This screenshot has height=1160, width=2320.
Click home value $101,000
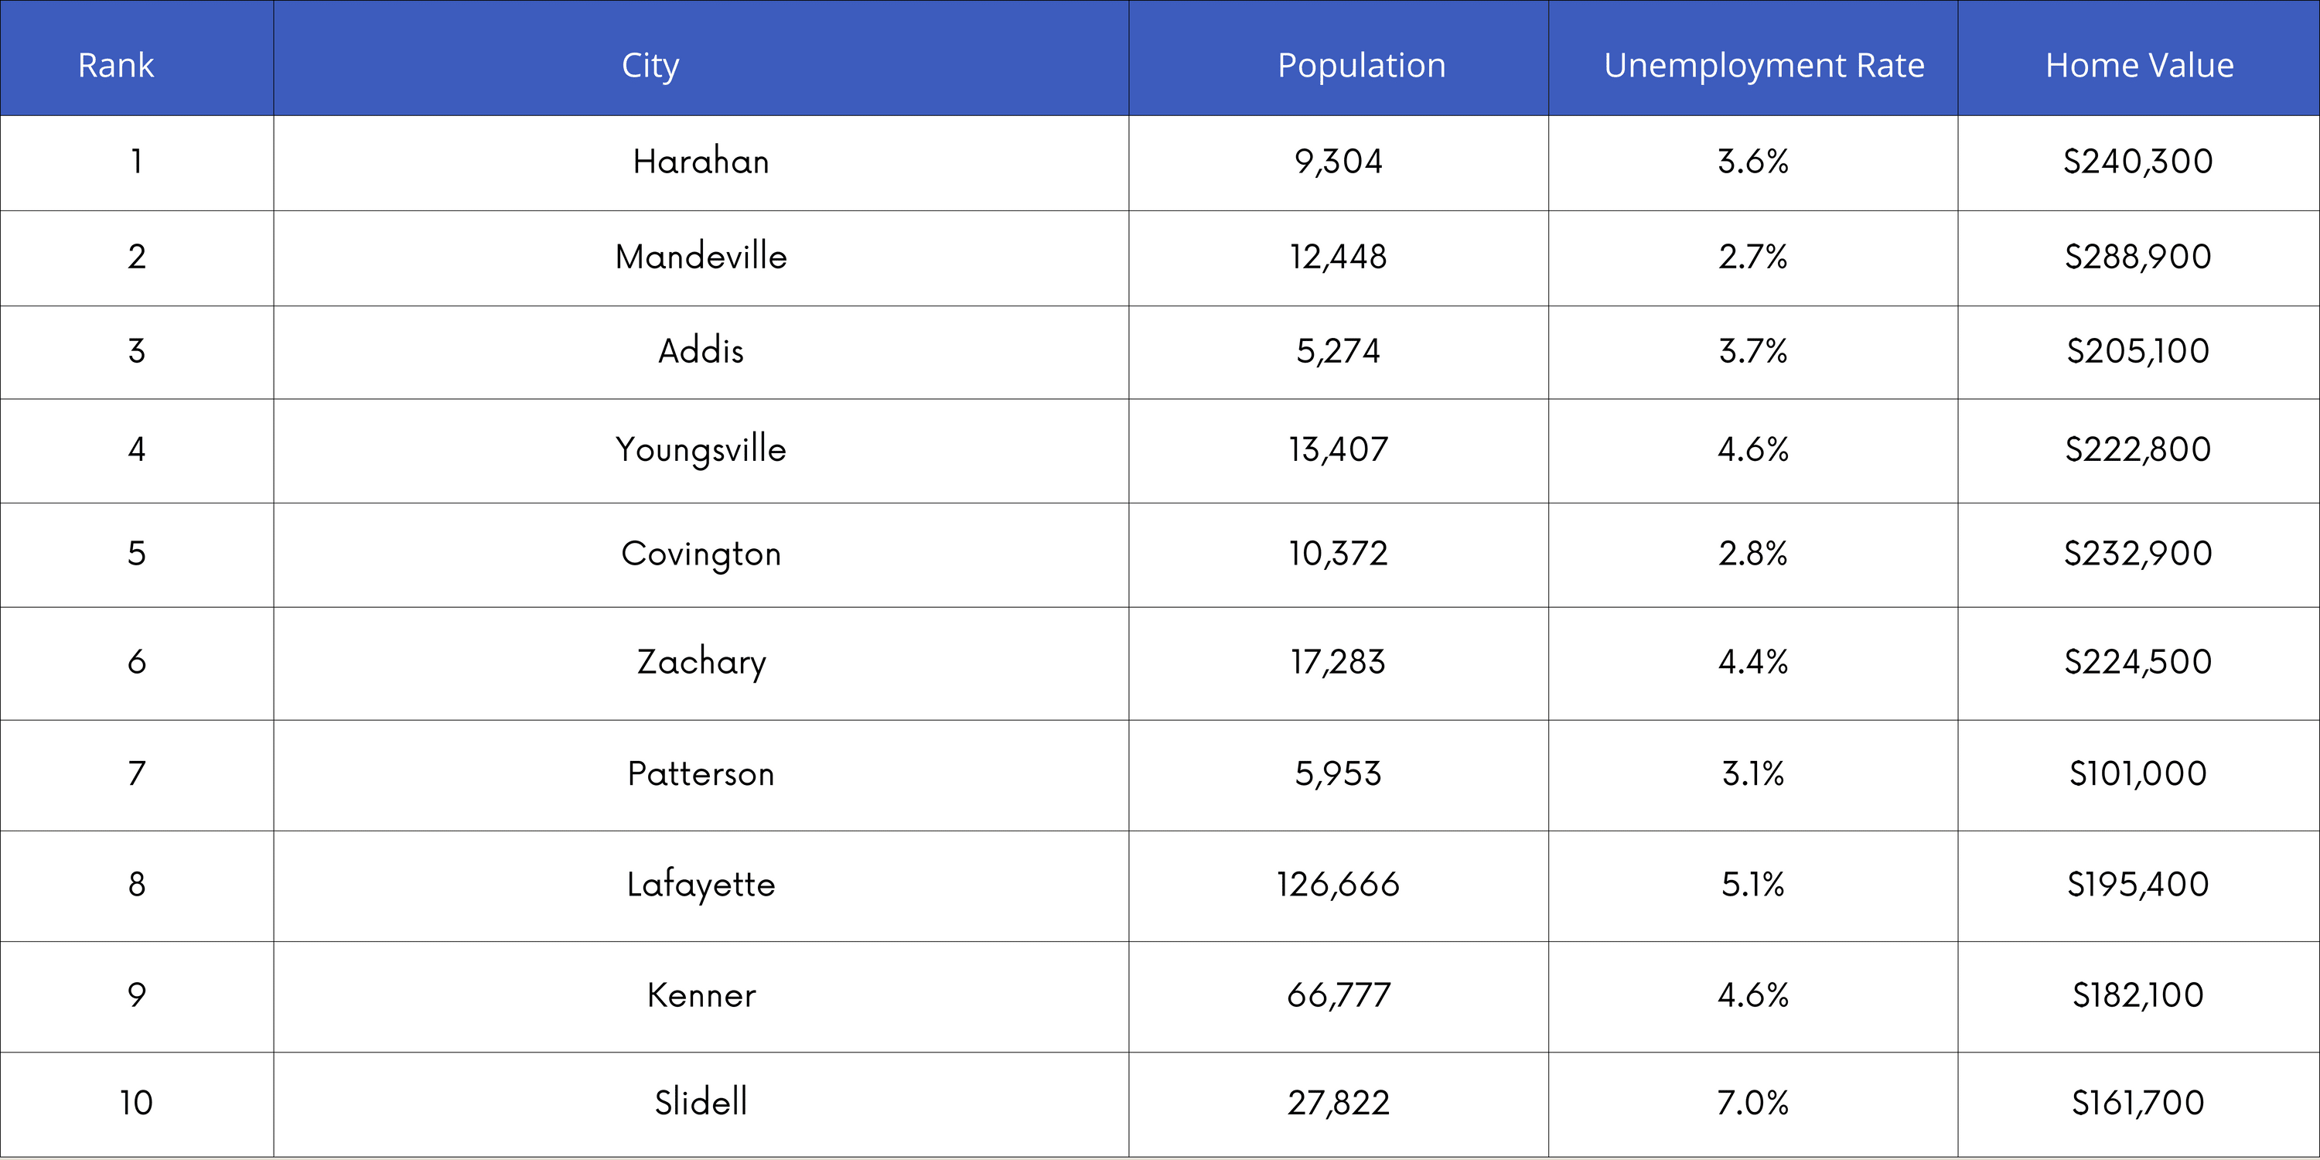pos(2138,775)
